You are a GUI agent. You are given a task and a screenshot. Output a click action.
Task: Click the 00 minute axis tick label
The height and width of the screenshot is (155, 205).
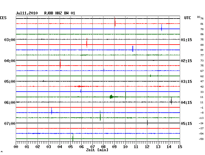click(x=16, y=147)
